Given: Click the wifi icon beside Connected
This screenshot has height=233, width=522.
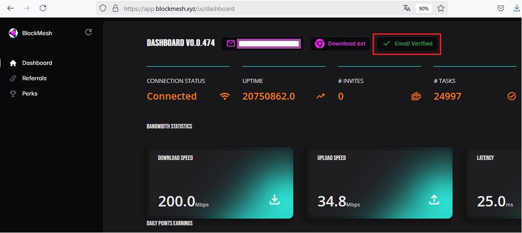Looking at the screenshot, I should (225, 96).
